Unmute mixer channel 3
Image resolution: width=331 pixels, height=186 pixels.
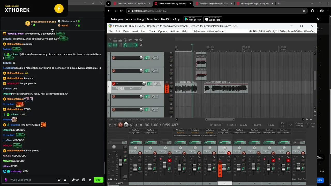(x=169, y=160)
